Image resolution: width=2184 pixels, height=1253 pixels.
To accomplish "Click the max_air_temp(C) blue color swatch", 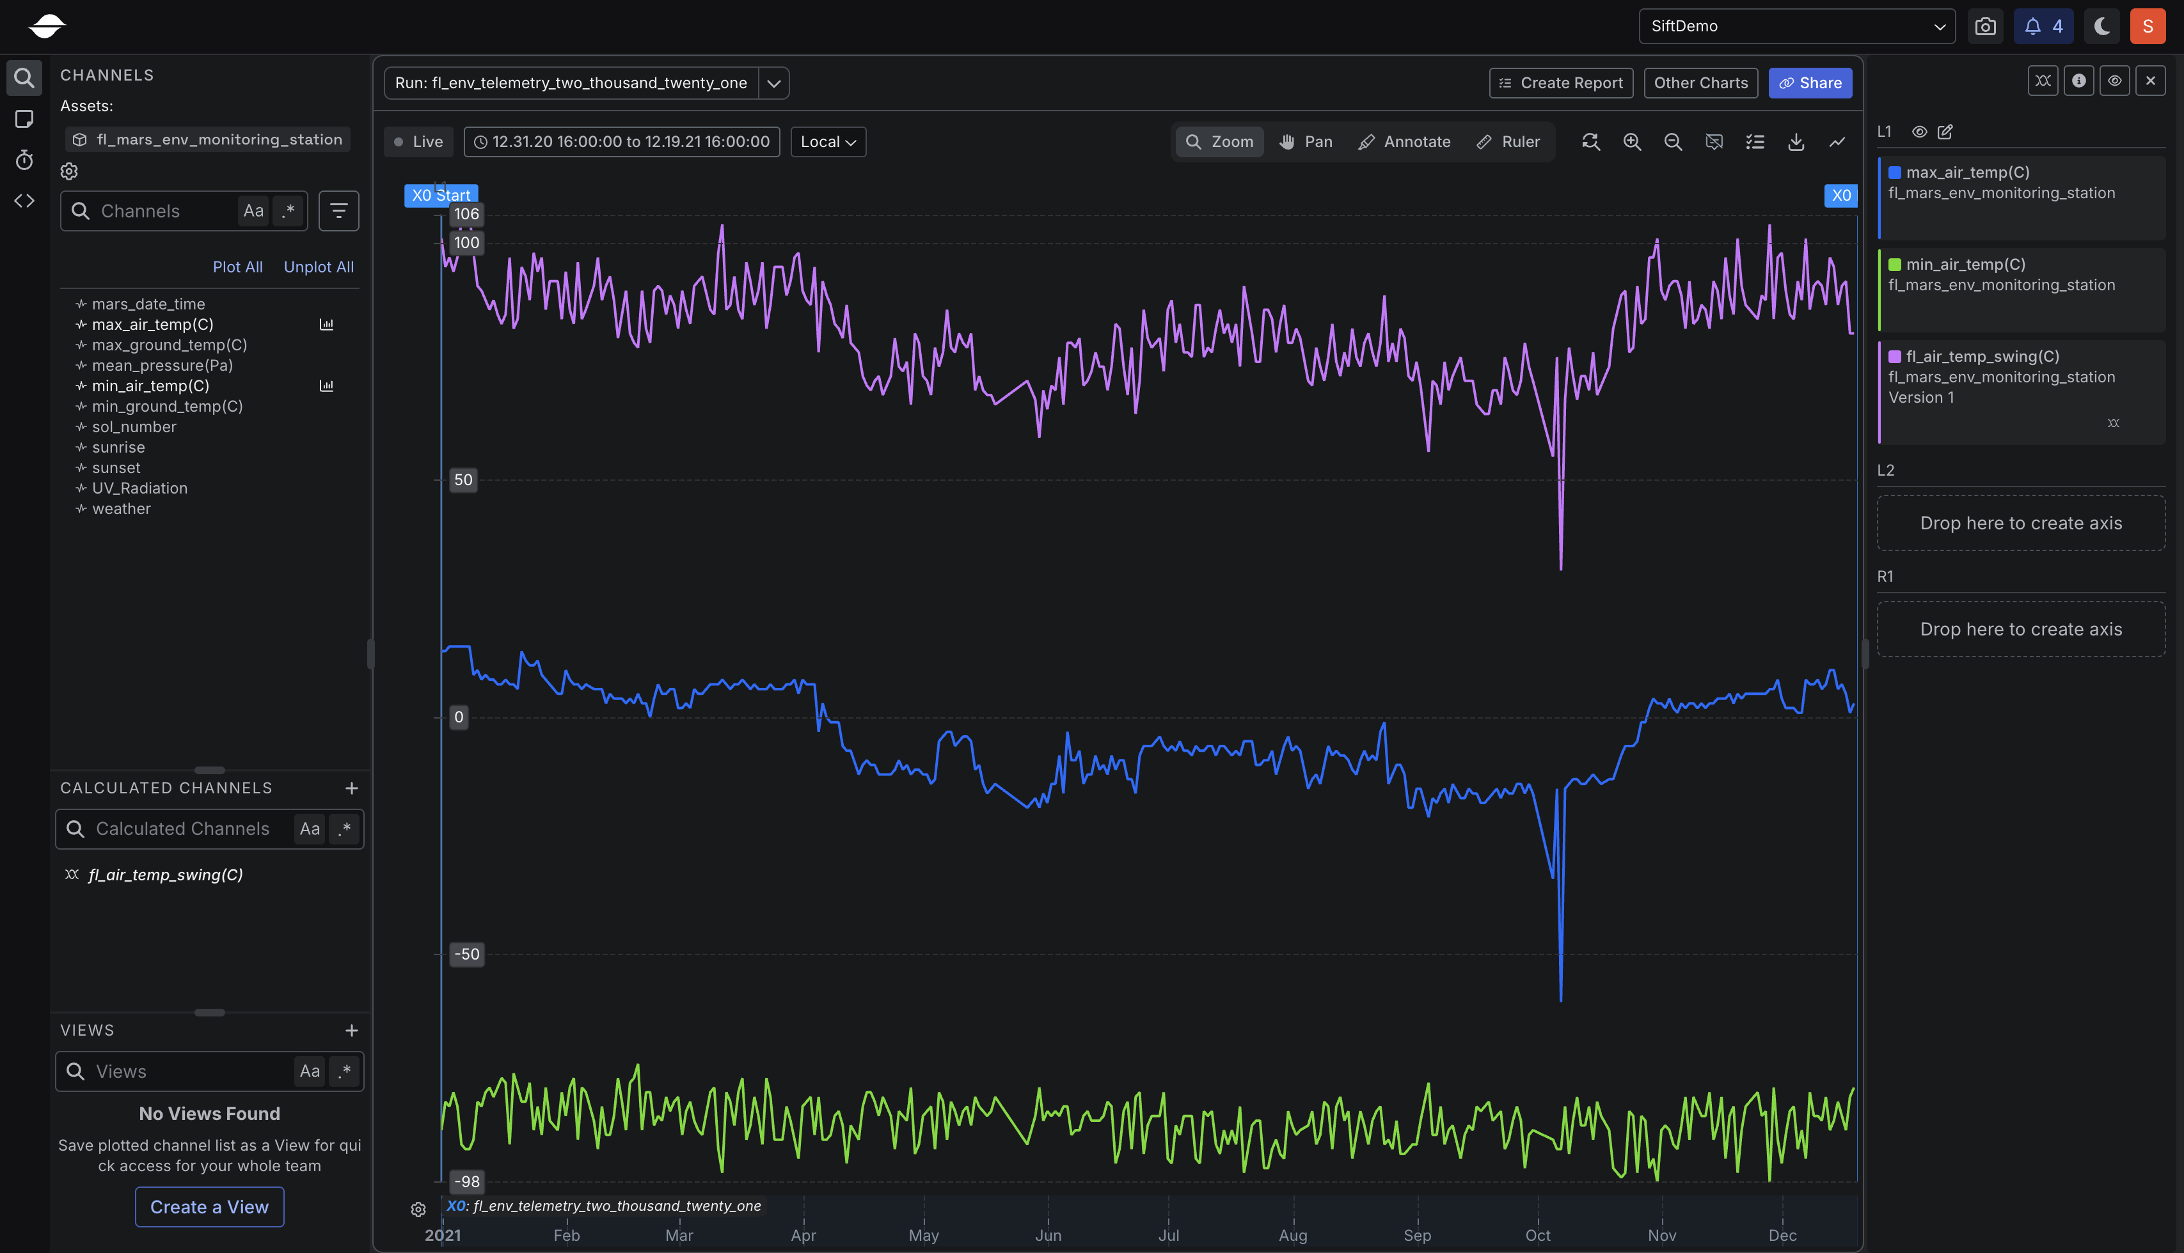I will tap(1895, 173).
